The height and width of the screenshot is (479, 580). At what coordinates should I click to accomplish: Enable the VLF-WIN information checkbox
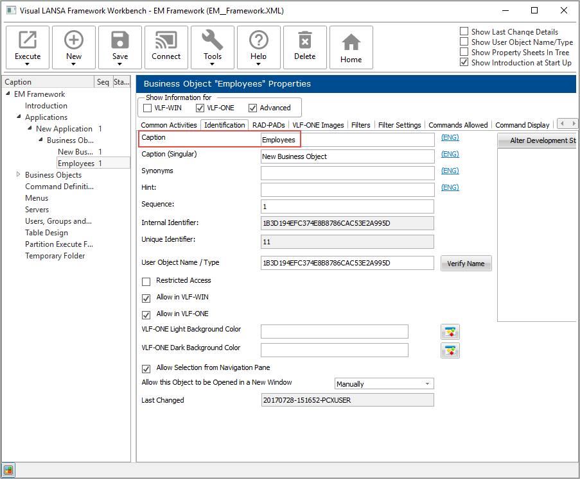click(148, 108)
